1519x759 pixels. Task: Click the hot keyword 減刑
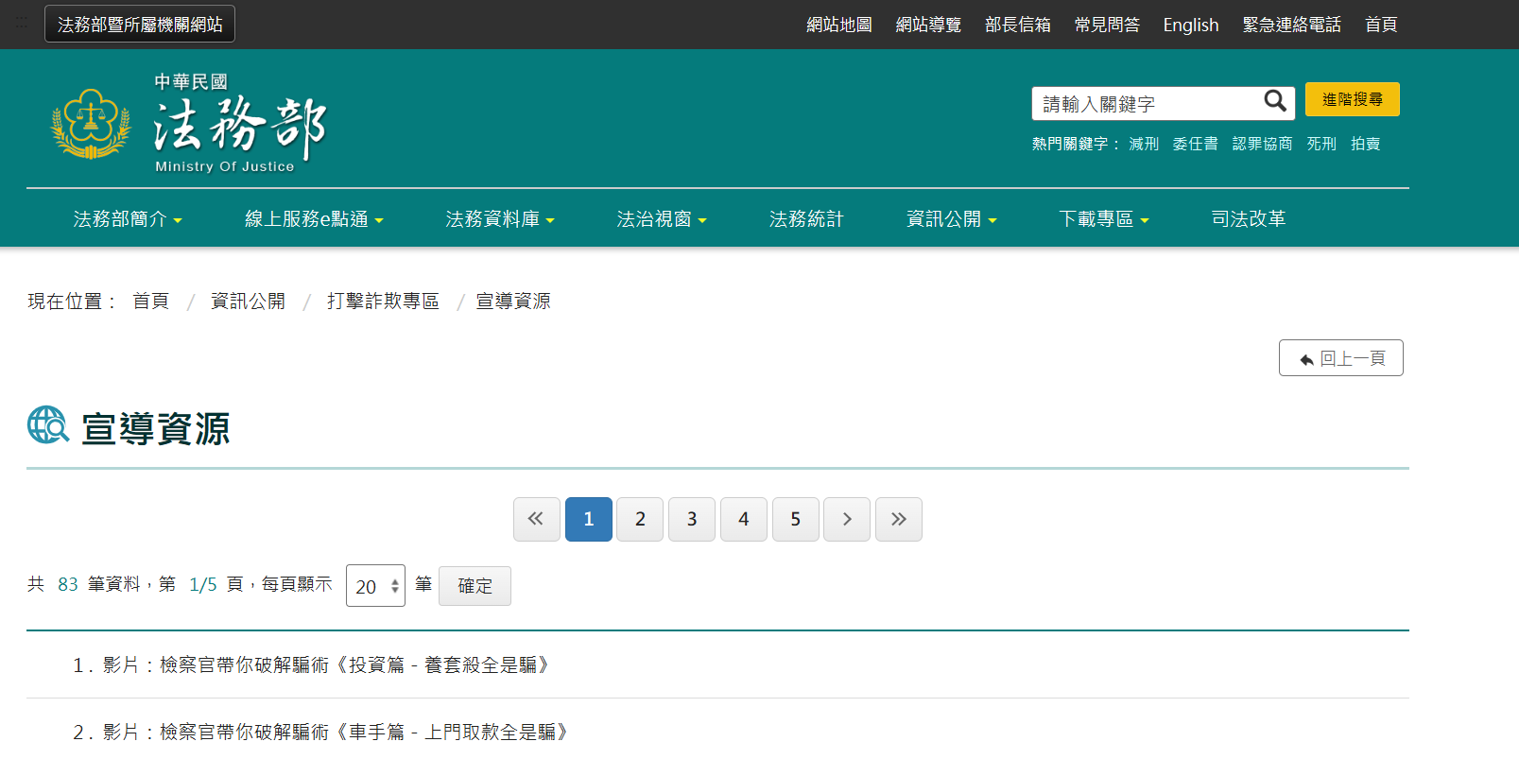pos(1144,144)
